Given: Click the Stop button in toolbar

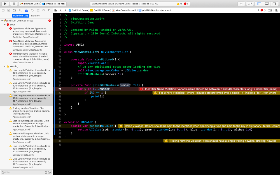Looking at the screenshot, I should (x=14, y=4).
